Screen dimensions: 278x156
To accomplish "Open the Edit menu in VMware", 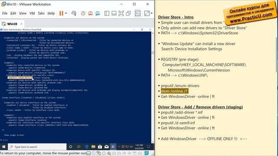I will point(13,13).
